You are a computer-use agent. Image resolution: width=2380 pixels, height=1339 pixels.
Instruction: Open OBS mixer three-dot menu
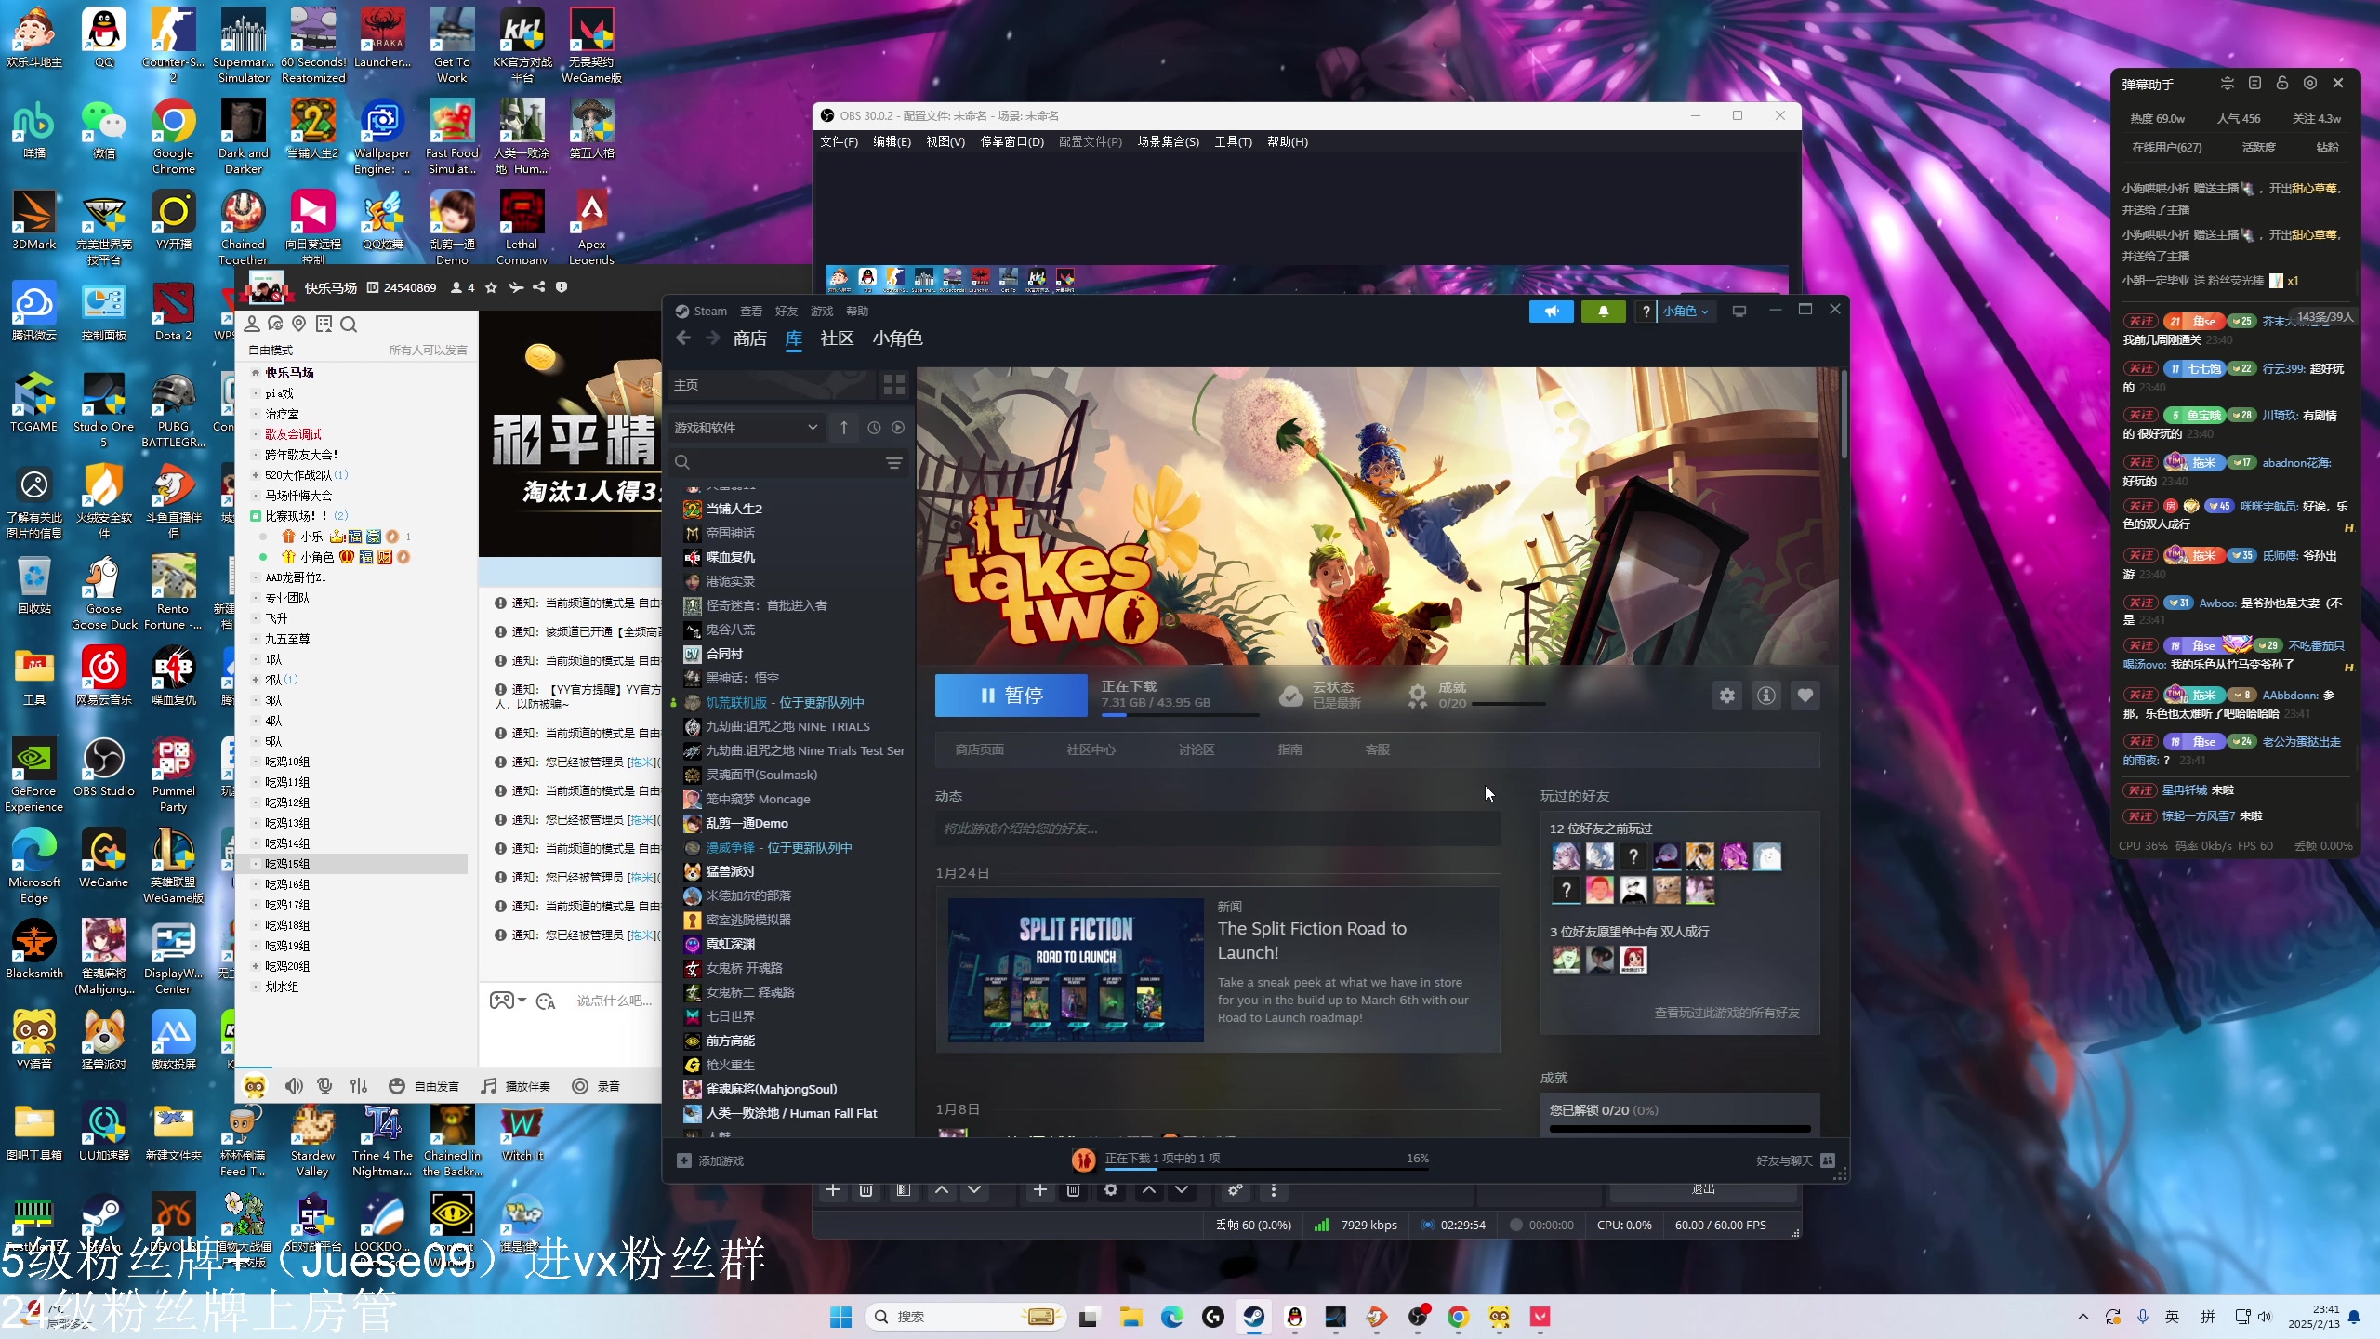[x=1274, y=1189]
